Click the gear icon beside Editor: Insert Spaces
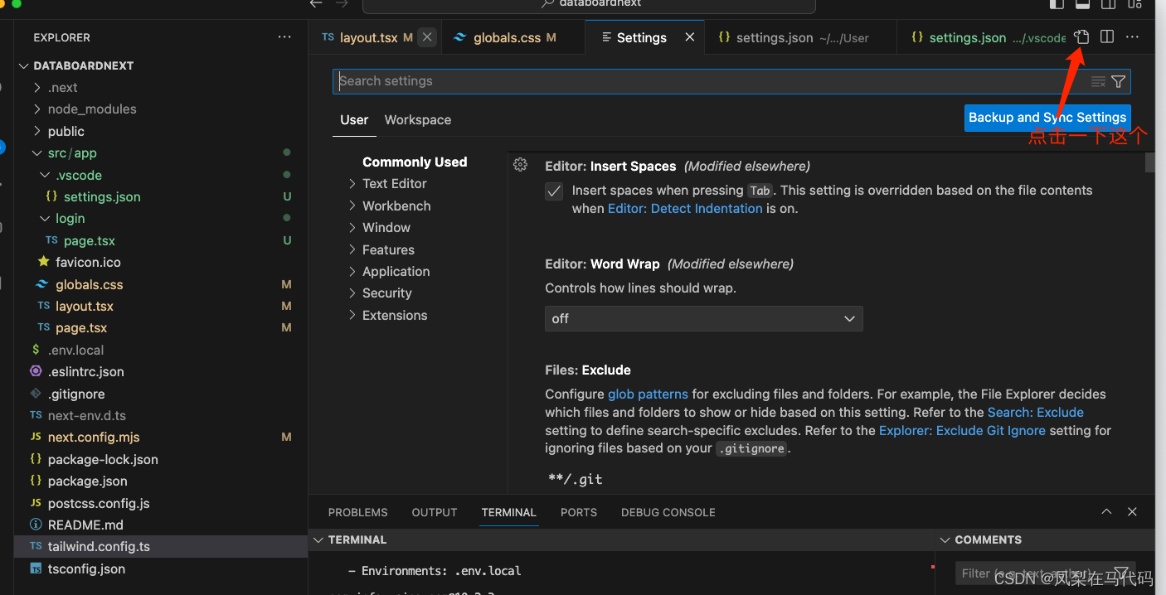 520,164
